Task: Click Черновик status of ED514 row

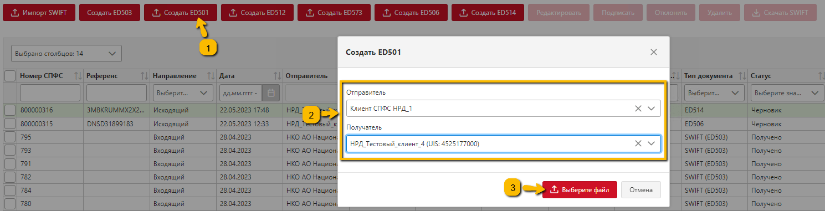Action: [x=786, y=110]
